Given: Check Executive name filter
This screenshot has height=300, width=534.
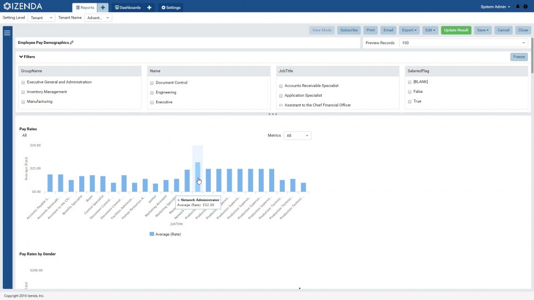Looking at the screenshot, I should (x=152, y=102).
